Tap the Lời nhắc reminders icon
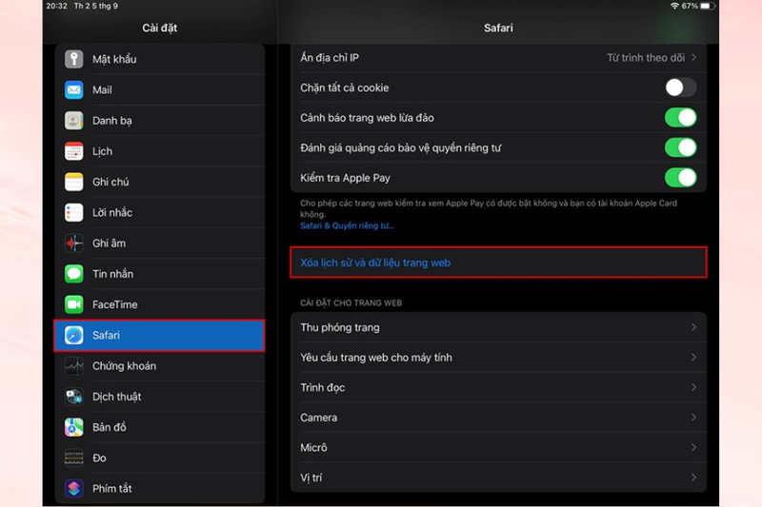The image size is (762, 507). point(74,212)
